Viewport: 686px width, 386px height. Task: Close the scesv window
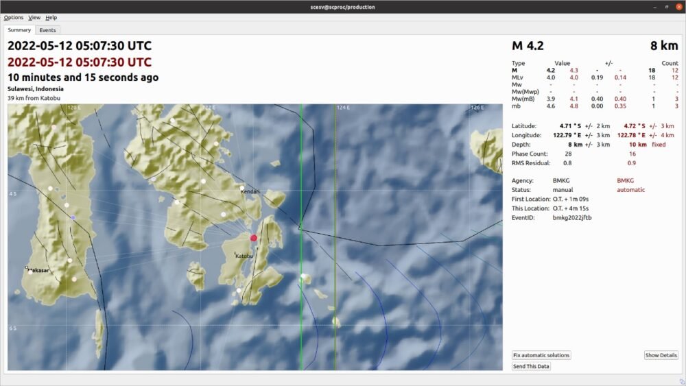(679, 7)
